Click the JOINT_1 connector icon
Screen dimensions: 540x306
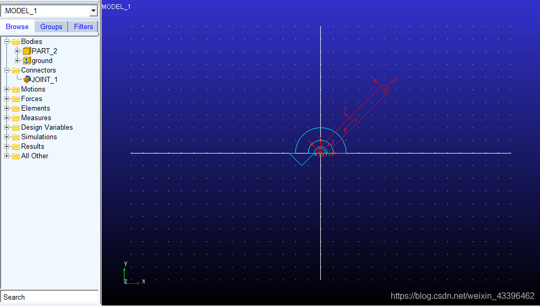pyautogui.click(x=27, y=80)
